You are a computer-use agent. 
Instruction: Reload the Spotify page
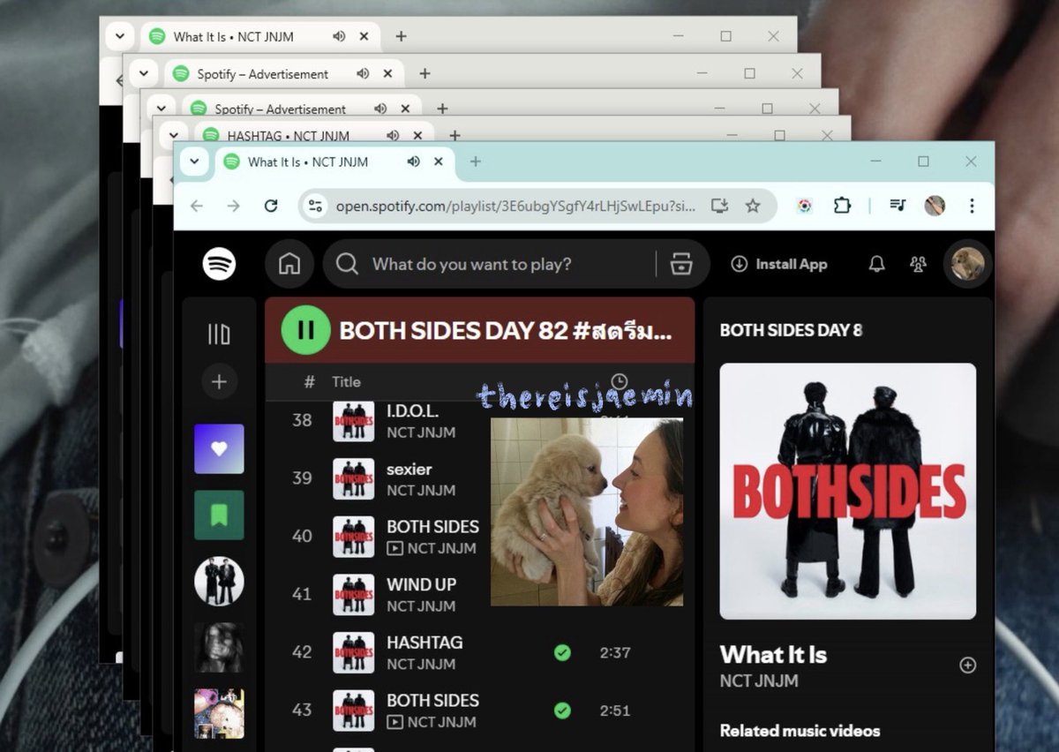[271, 206]
